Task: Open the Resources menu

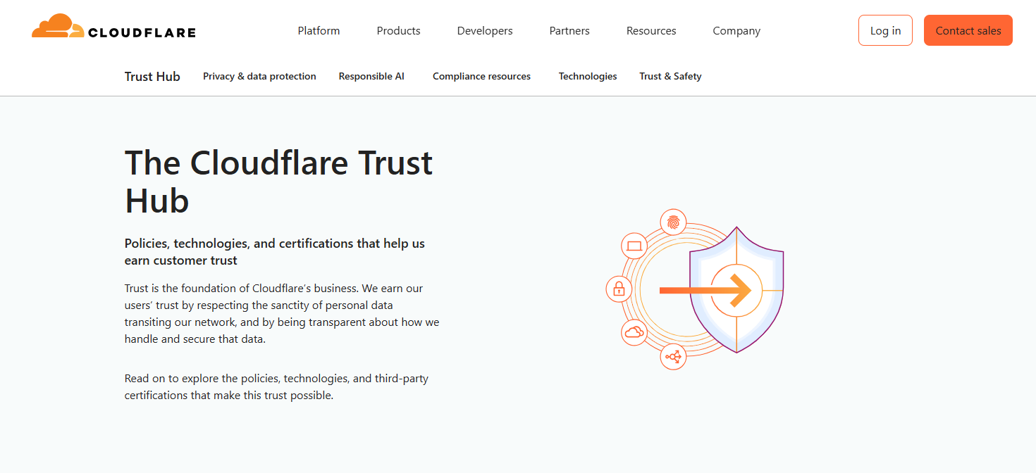Action: (651, 31)
